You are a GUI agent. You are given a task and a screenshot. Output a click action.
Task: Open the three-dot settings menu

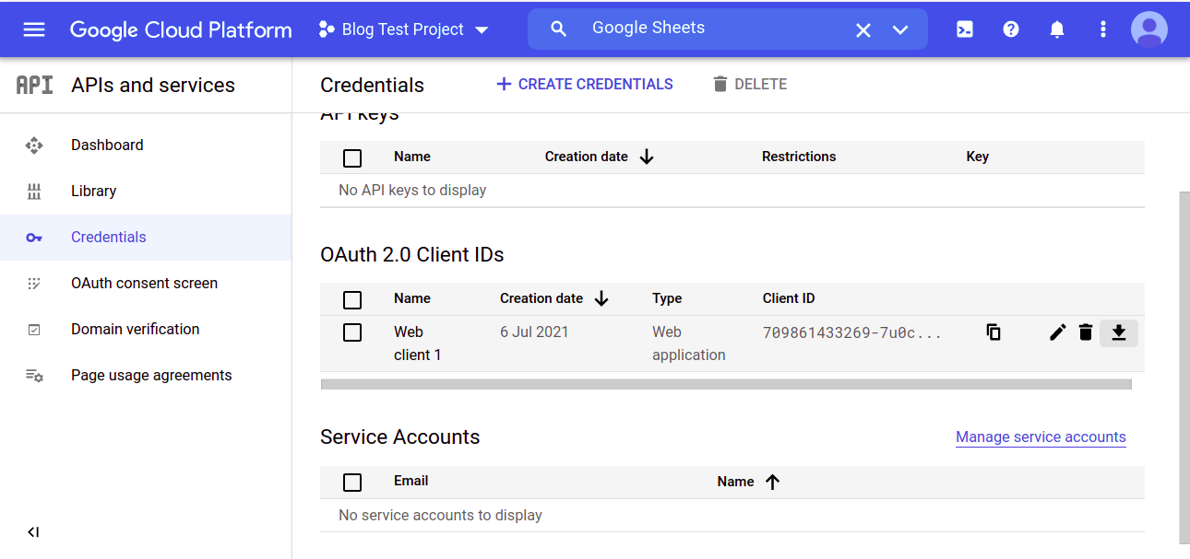[1103, 29]
